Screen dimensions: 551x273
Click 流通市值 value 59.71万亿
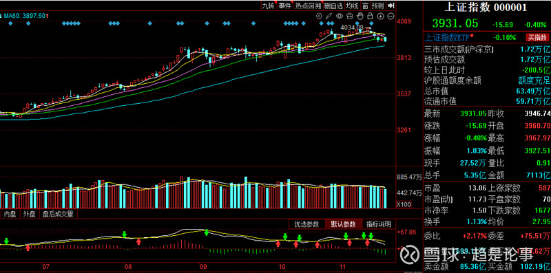pyautogui.click(x=533, y=102)
